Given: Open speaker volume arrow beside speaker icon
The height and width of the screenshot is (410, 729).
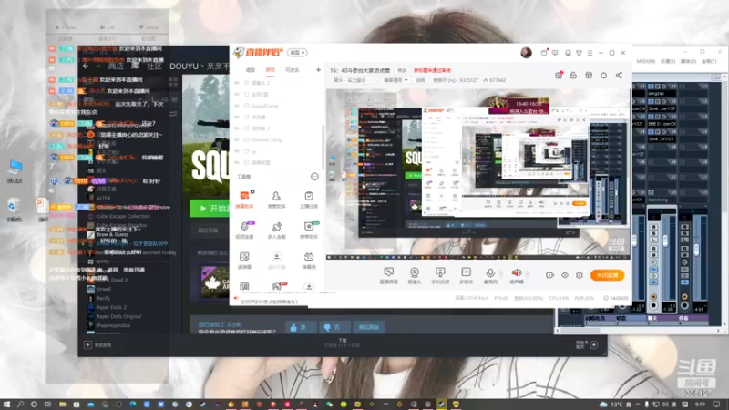Looking at the screenshot, I should click(528, 272).
